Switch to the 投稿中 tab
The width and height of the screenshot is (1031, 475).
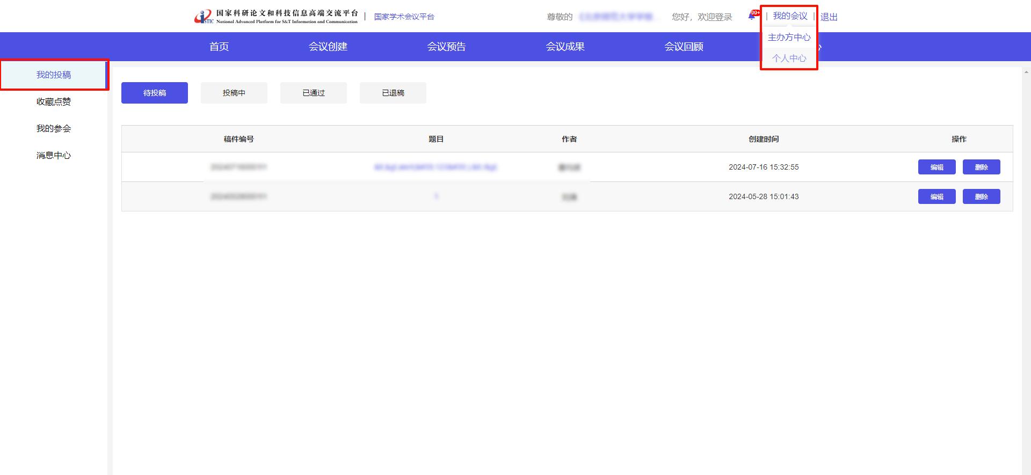tap(234, 93)
